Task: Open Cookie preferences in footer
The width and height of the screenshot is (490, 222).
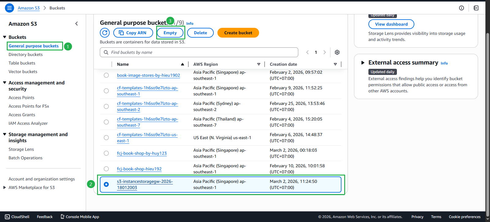Action: pyautogui.click(x=465, y=217)
